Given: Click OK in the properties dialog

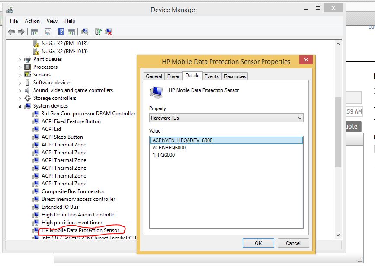Looking at the screenshot, I should tap(258, 243).
